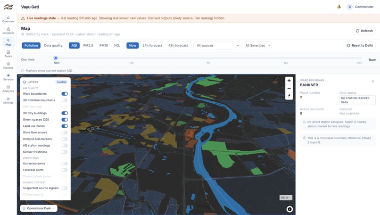Click the Delhi map label
The width and height of the screenshot is (380, 215).
160,93
